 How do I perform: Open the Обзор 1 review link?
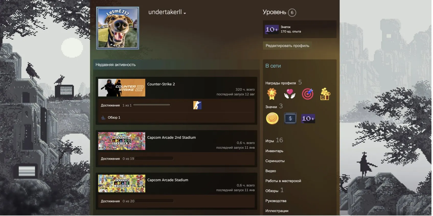coord(114,118)
